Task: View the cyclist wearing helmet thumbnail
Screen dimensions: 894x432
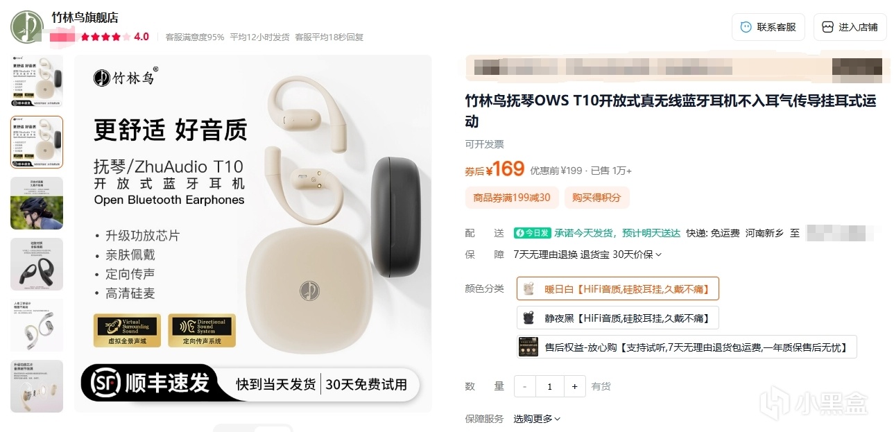Action: pos(37,203)
